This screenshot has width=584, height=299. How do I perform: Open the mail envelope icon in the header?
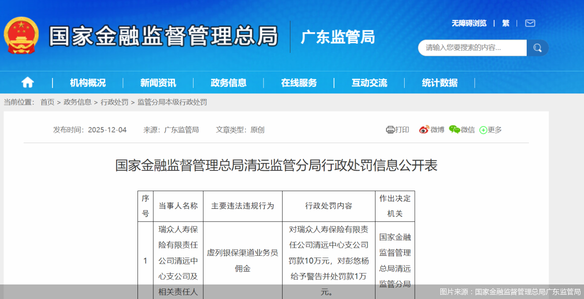[530, 23]
